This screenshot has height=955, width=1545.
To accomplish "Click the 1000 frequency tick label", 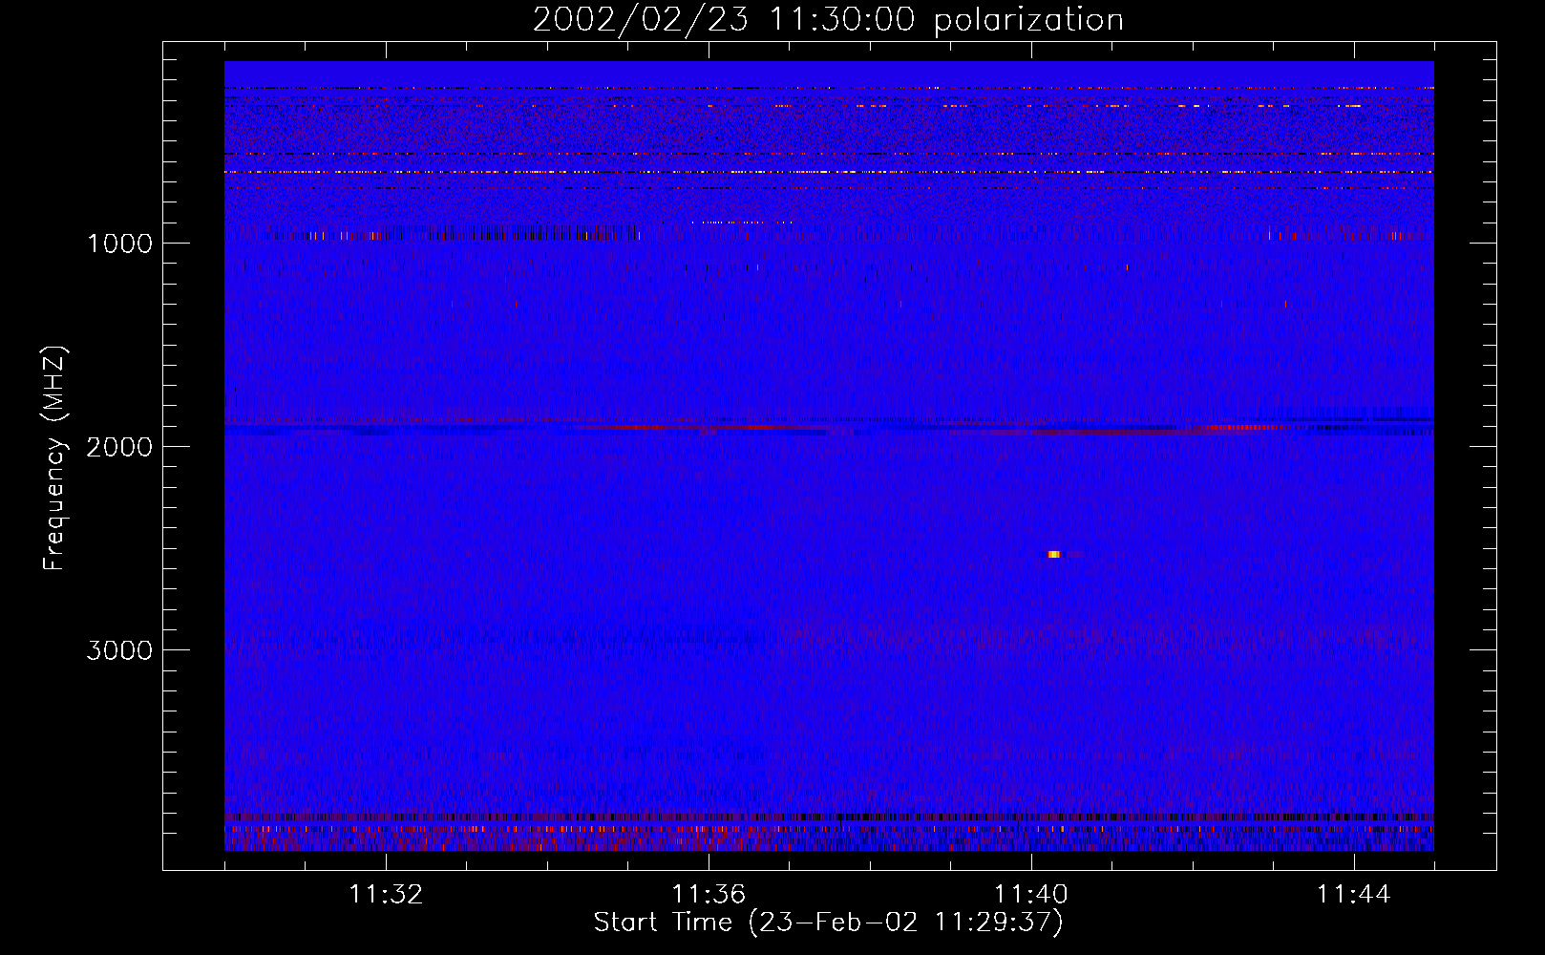I will click(x=119, y=244).
